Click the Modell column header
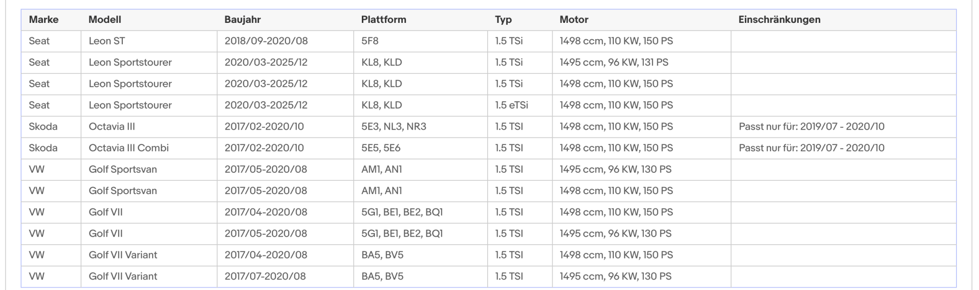 (x=149, y=20)
